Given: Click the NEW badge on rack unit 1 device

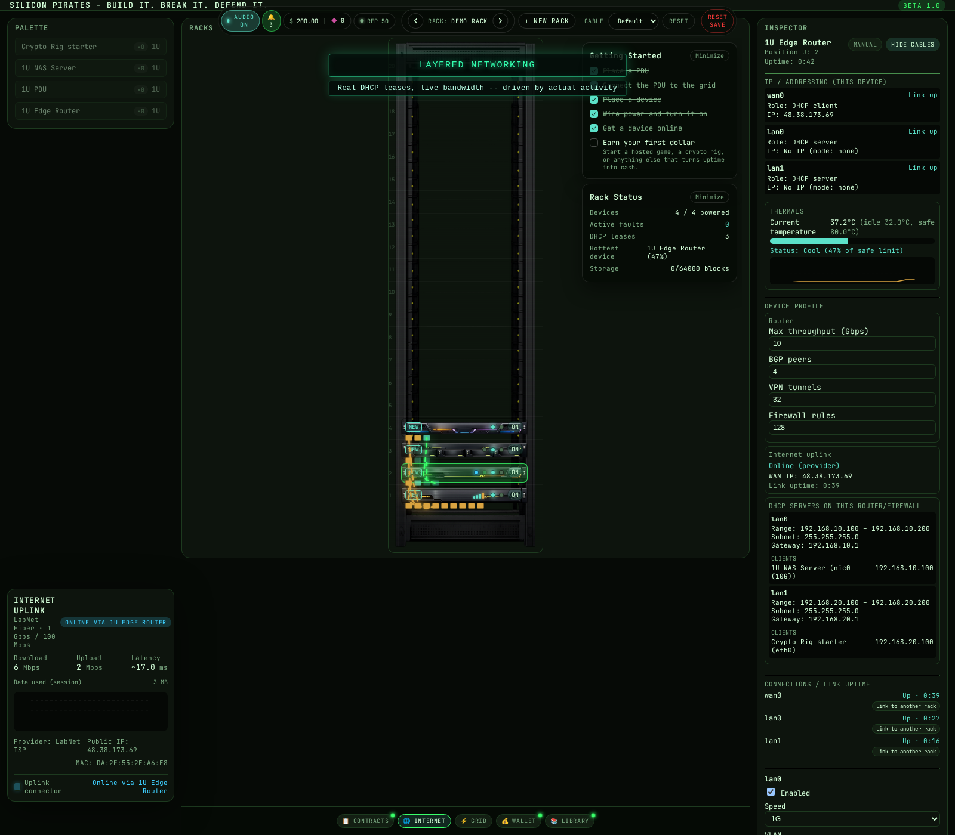Looking at the screenshot, I should click(414, 495).
